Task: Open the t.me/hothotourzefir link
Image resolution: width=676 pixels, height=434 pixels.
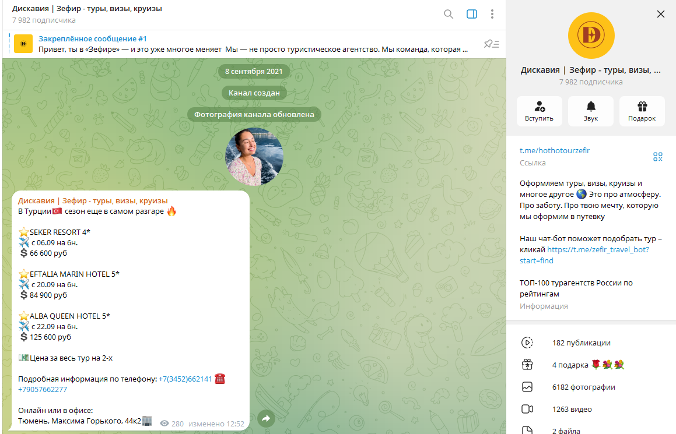Action: [555, 151]
